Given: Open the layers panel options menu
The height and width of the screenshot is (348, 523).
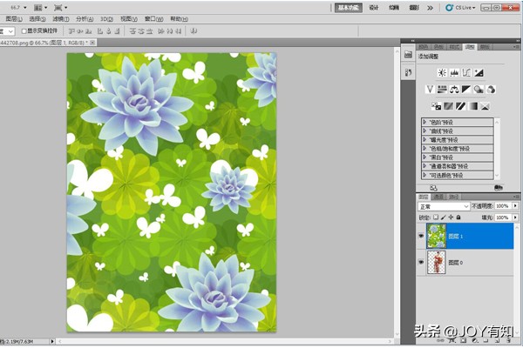Looking at the screenshot, I should tap(516, 197).
